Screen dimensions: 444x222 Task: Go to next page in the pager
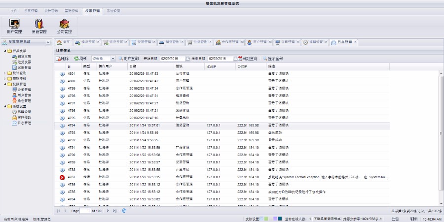[108, 210]
